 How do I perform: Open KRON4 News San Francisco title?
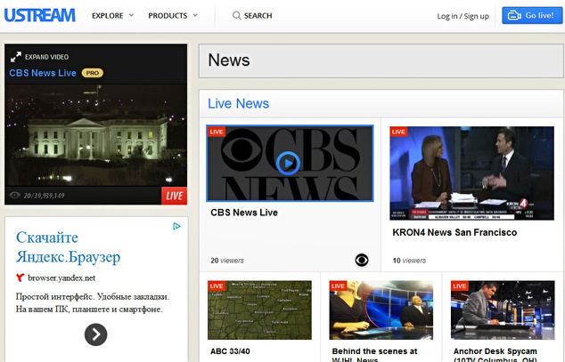coord(454,232)
